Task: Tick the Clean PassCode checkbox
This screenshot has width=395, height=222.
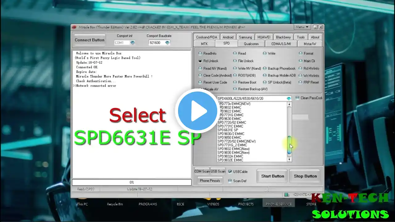Action: [x=297, y=98]
